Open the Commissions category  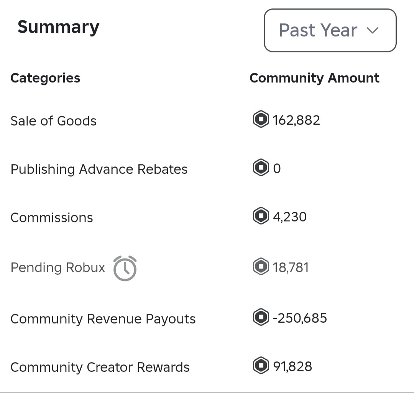(52, 218)
